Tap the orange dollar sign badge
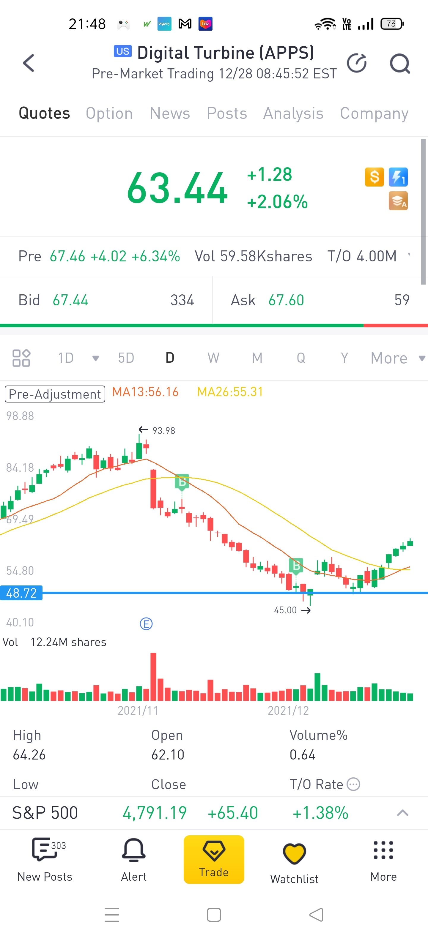428x941 pixels. (x=374, y=177)
